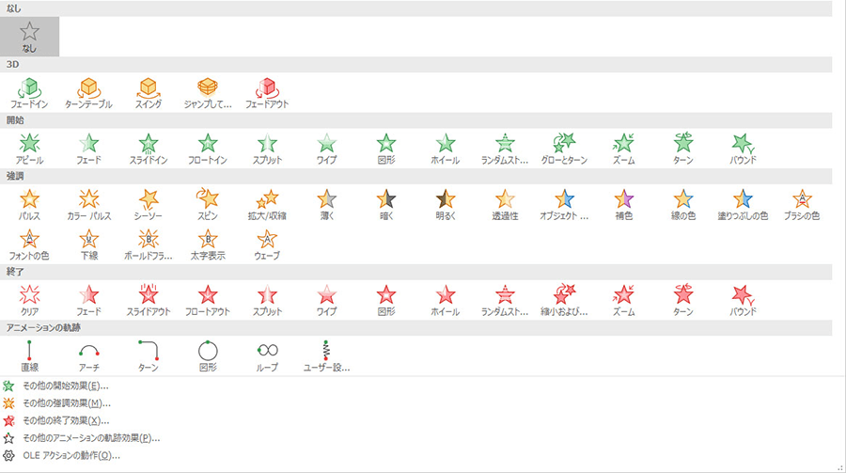The image size is (846, 473).
Task: Choose the アピール entrance effect
Action: pyautogui.click(x=30, y=149)
